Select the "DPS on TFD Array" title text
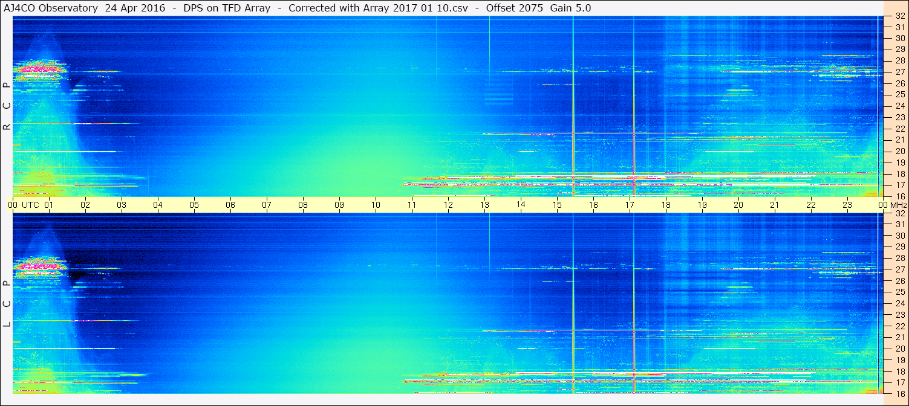Viewport: 909px width, 406px height. point(227,8)
